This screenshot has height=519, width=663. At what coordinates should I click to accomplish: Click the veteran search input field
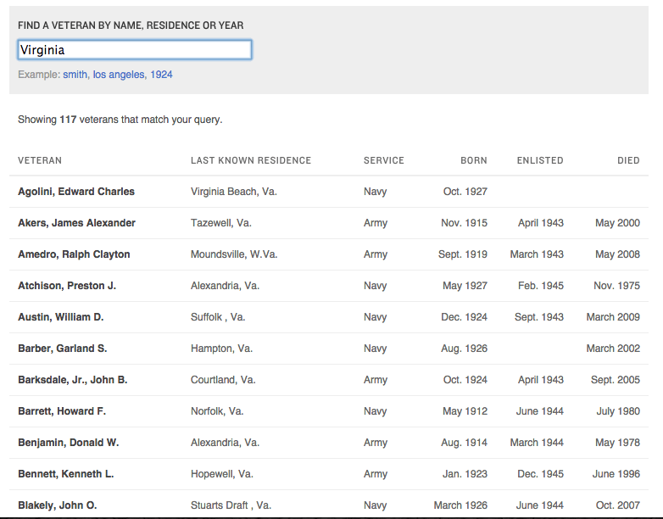pos(134,50)
